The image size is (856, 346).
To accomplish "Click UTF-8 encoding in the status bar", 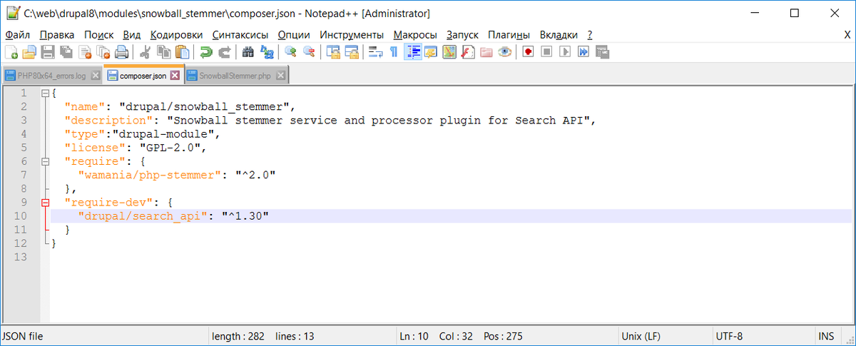I will (729, 336).
